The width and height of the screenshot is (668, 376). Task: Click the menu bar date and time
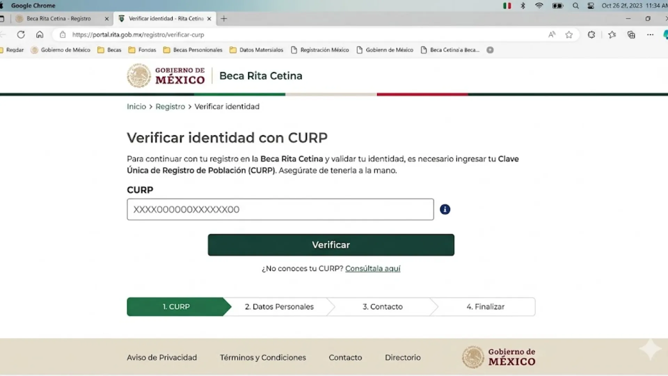634,6
